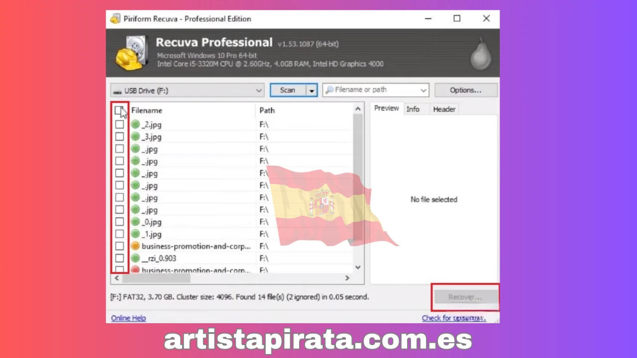Screen dimensions: 637x358
Task: Click the horizontal scrollbar right arrow
Action: tap(347, 278)
